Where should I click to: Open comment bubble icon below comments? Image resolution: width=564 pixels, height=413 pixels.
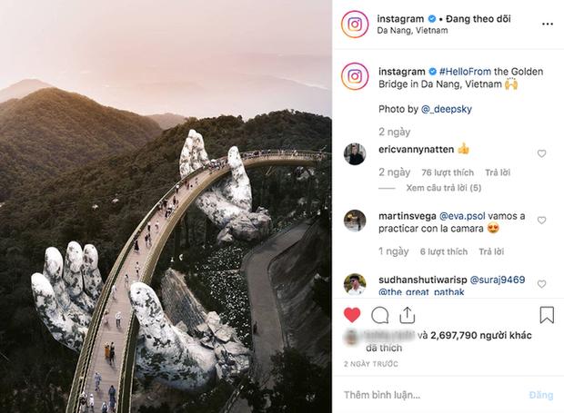(381, 316)
